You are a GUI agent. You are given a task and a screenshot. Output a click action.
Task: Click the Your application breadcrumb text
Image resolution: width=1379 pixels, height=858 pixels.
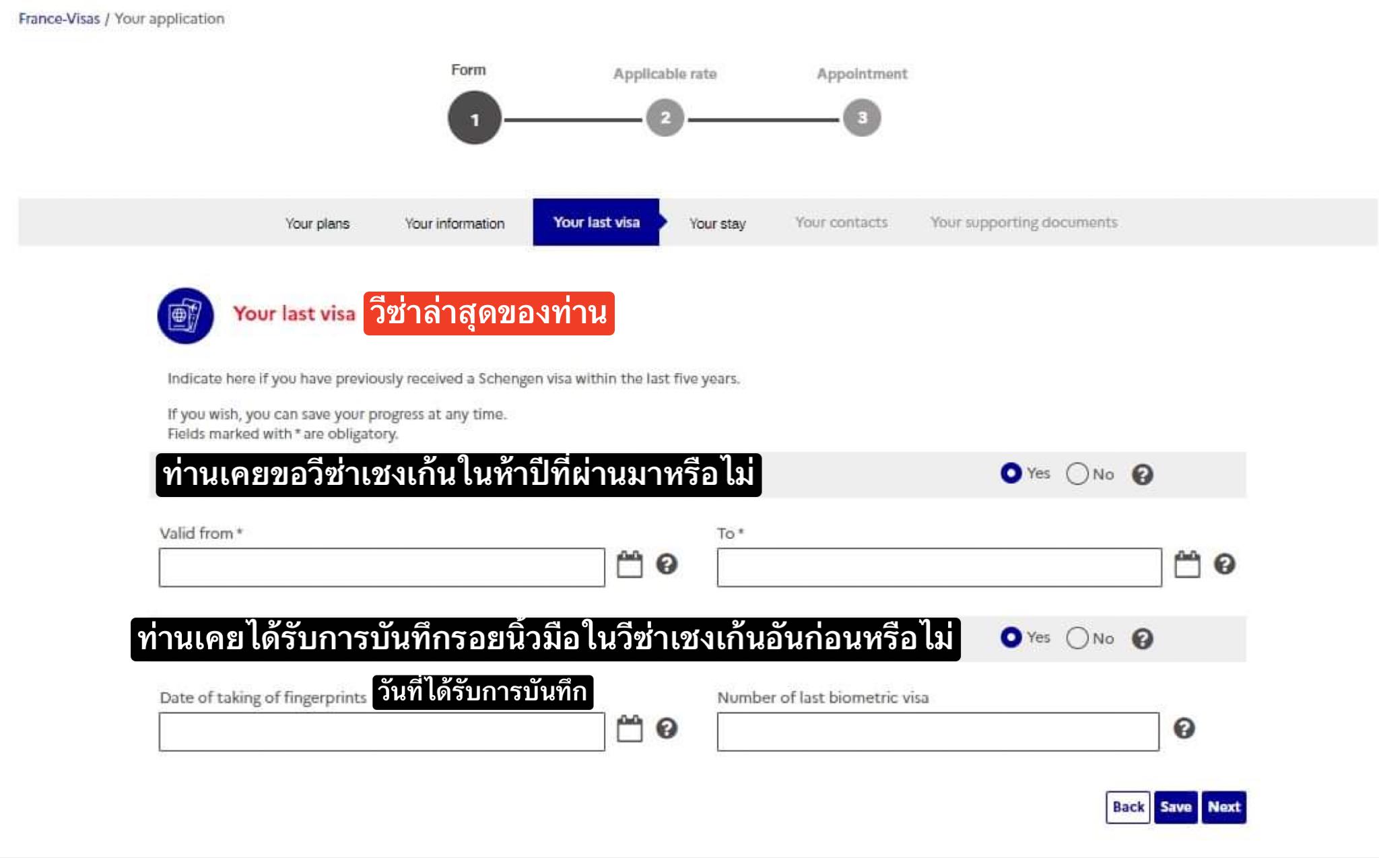169,18
